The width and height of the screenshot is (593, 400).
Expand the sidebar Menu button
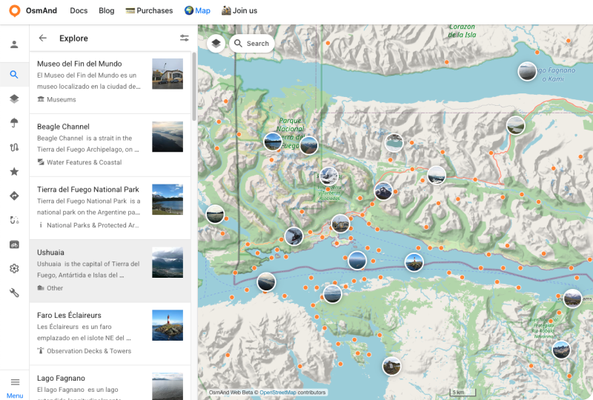pyautogui.click(x=15, y=385)
